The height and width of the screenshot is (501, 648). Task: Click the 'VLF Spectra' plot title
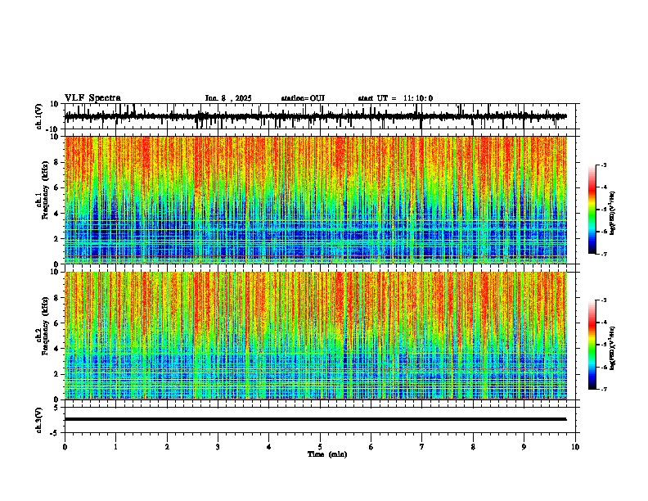pos(92,98)
